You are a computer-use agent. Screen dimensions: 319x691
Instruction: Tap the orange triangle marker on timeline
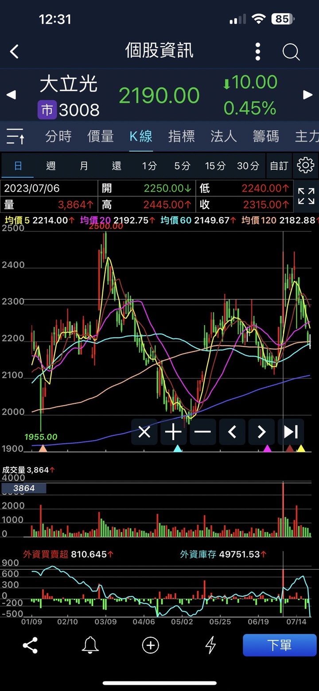[x=43, y=448]
